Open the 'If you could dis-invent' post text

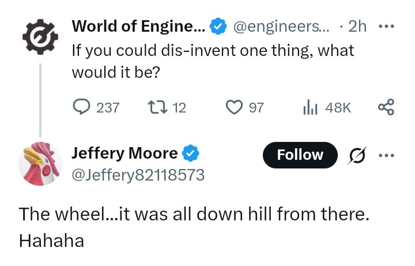[x=213, y=61]
